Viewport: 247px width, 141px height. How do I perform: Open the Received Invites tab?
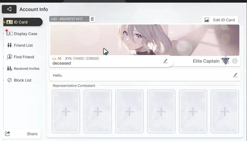[23, 69]
